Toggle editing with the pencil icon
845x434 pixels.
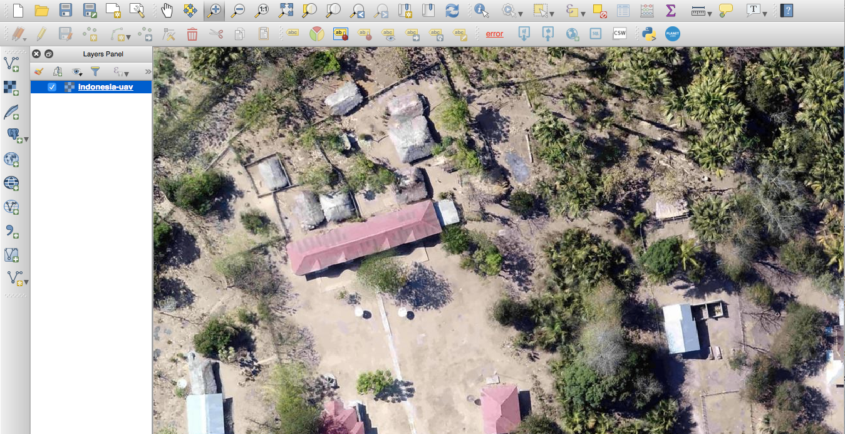pyautogui.click(x=41, y=34)
